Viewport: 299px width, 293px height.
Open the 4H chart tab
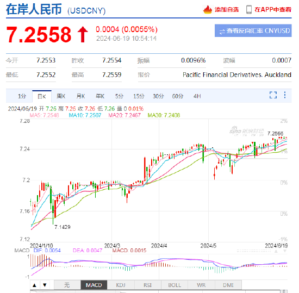[x=197, y=96]
